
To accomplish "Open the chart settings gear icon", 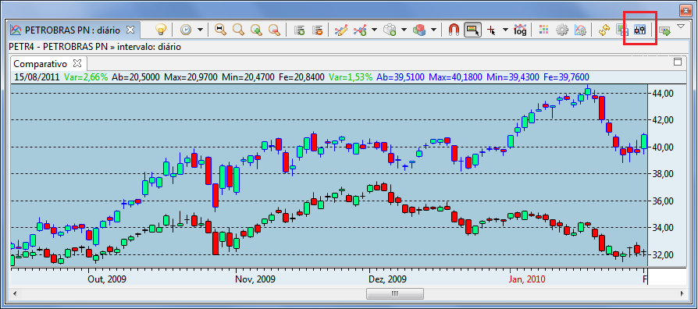I will pyautogui.click(x=562, y=30).
